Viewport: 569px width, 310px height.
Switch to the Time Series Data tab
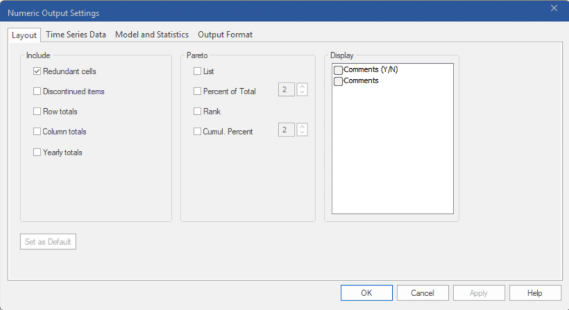pyautogui.click(x=76, y=34)
